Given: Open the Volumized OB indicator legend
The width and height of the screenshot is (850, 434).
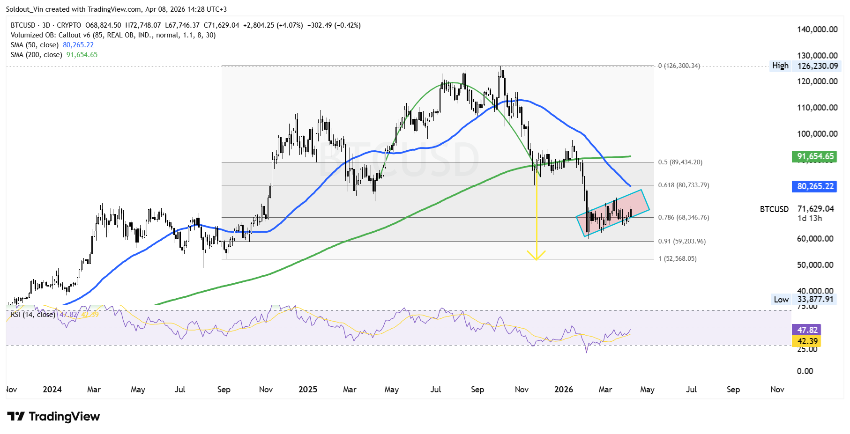Looking at the screenshot, I should [112, 35].
